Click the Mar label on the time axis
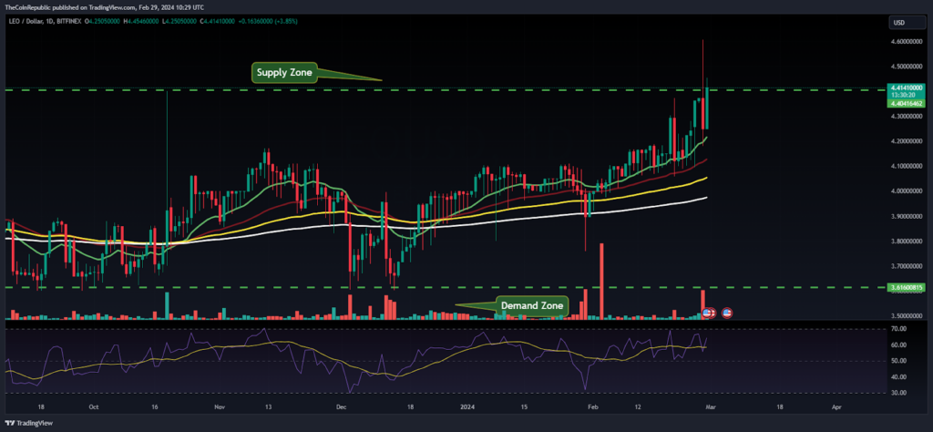 tap(709, 408)
